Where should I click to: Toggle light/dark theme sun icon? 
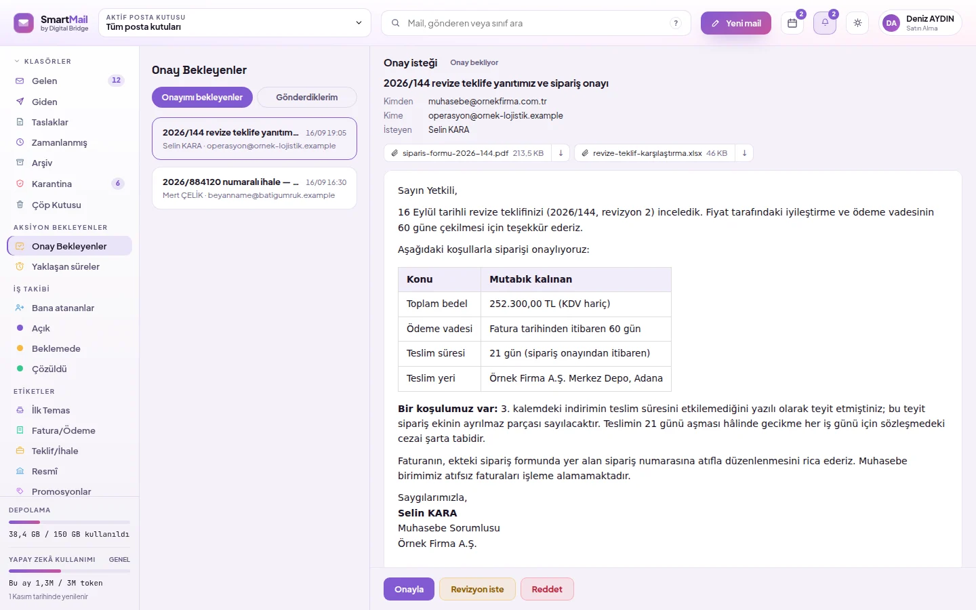point(857,23)
